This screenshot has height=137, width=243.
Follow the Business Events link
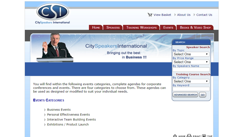[x=59, y=110]
